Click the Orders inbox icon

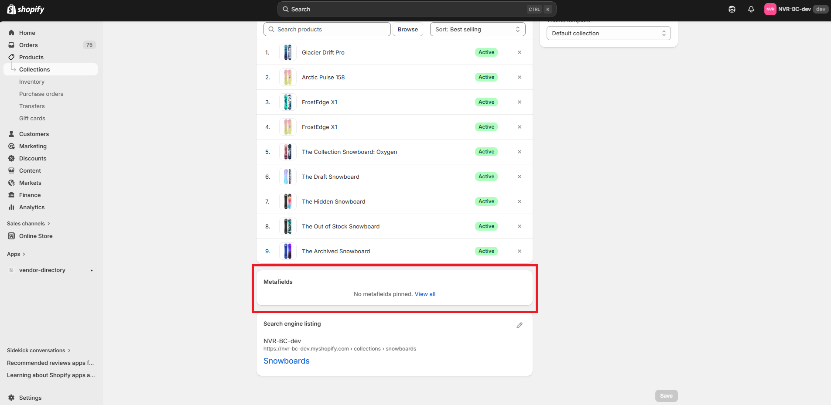(x=11, y=45)
